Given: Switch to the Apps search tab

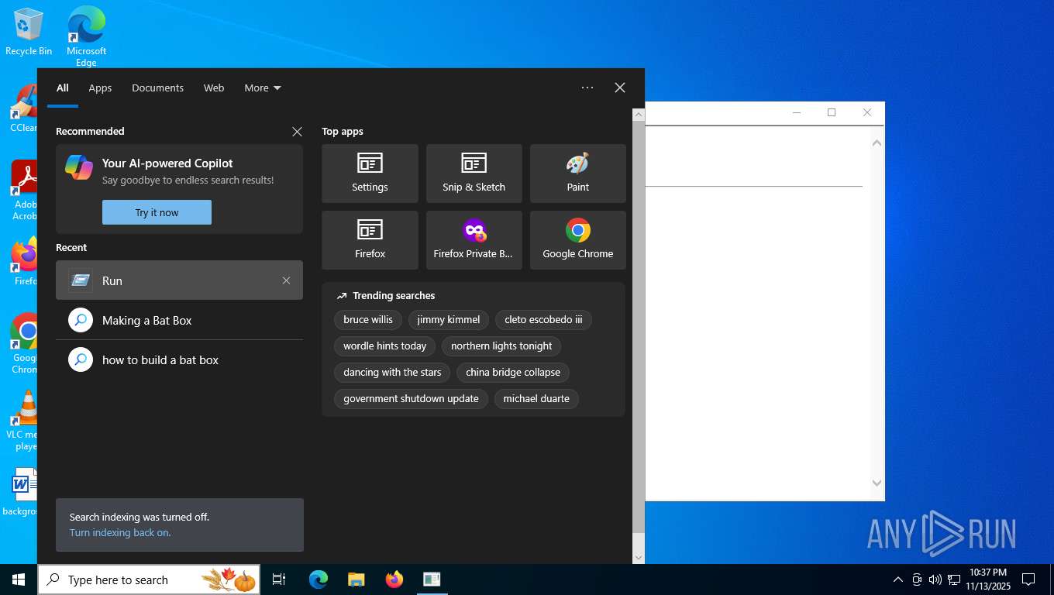Looking at the screenshot, I should coord(100,88).
